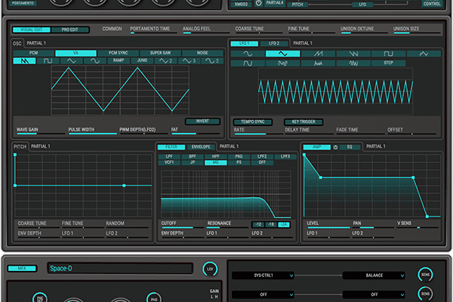The width and height of the screenshot is (453, 302).
Task: Open the ENVELOPE tab in filter section
Action: click(202, 146)
